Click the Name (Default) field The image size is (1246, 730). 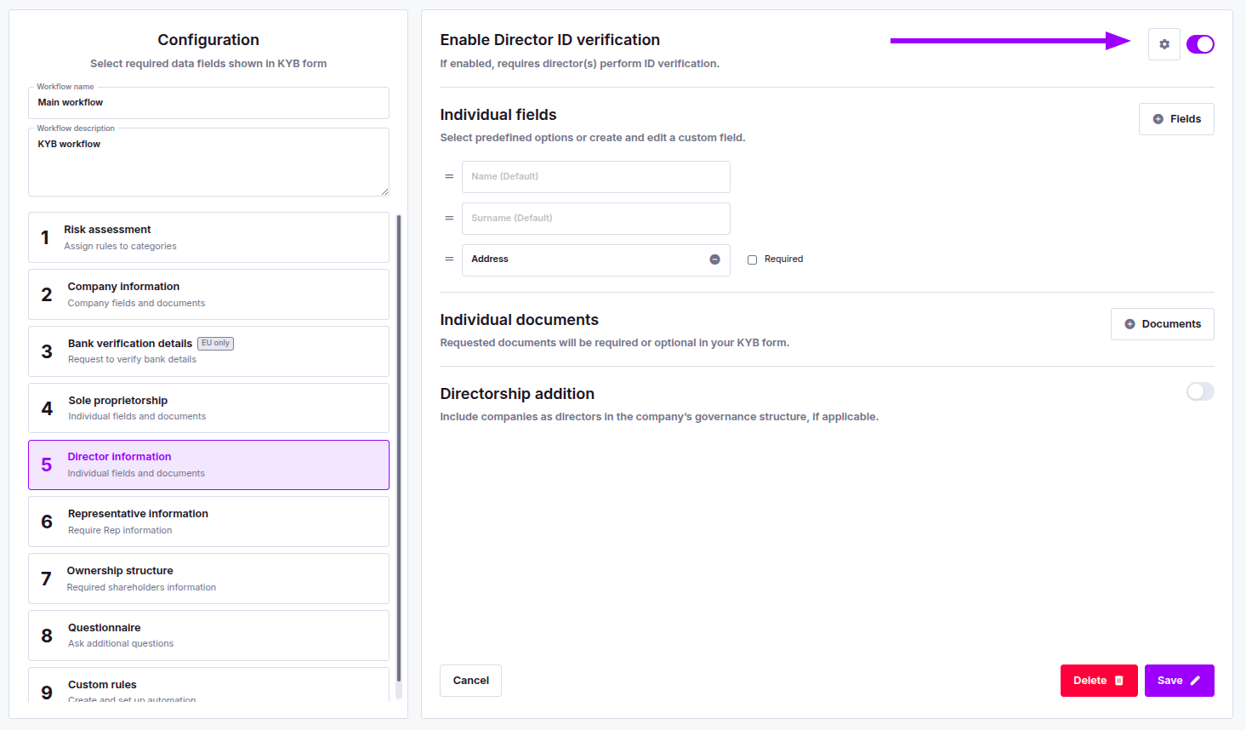point(595,177)
